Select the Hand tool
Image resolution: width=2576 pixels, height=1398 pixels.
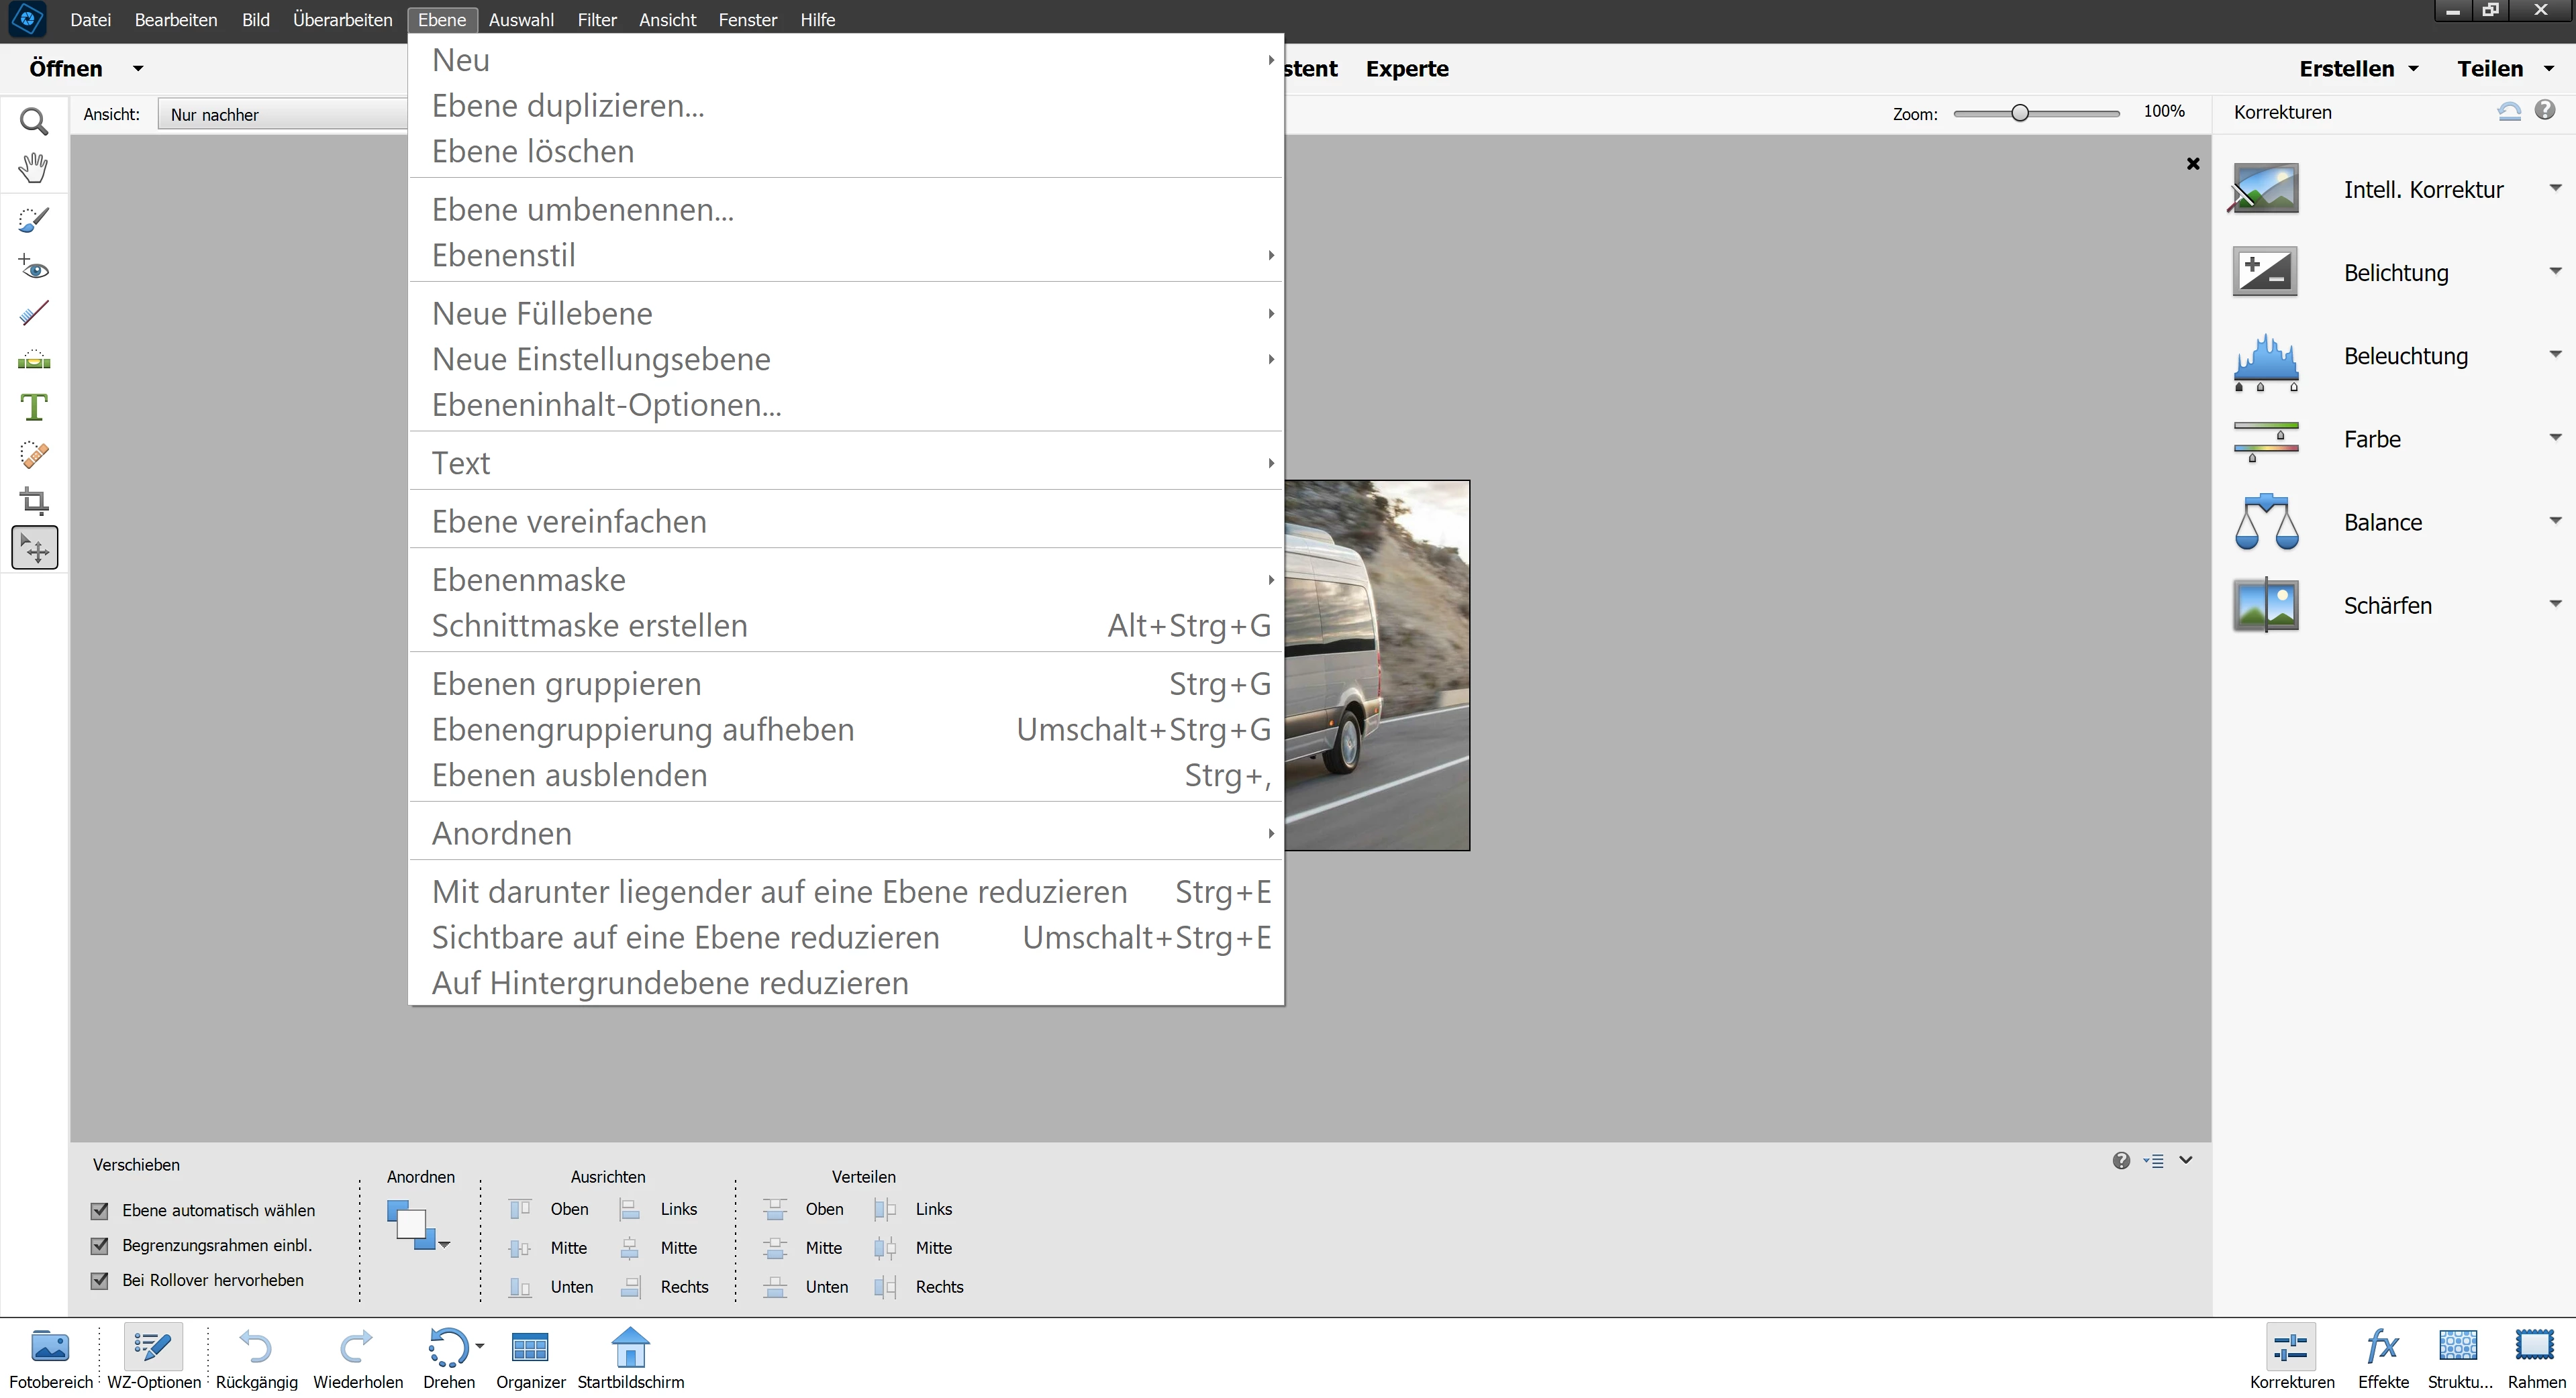point(34,168)
